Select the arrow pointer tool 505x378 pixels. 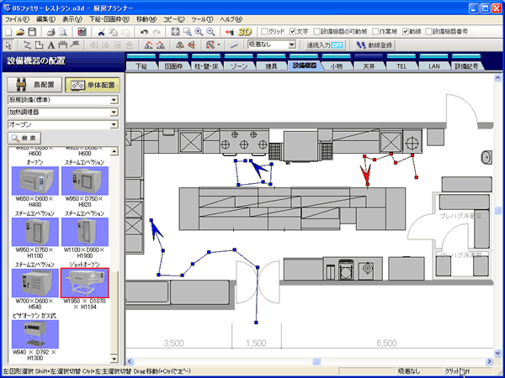tap(10, 45)
